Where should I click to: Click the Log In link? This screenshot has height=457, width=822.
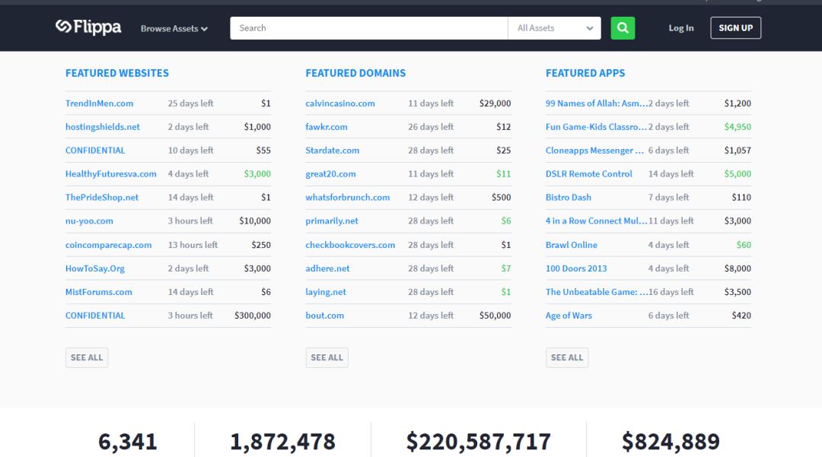point(681,27)
